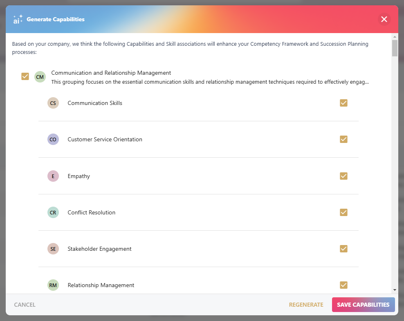Close the Generate Capabilities dialog
This screenshot has height=321, width=404.
point(384,19)
